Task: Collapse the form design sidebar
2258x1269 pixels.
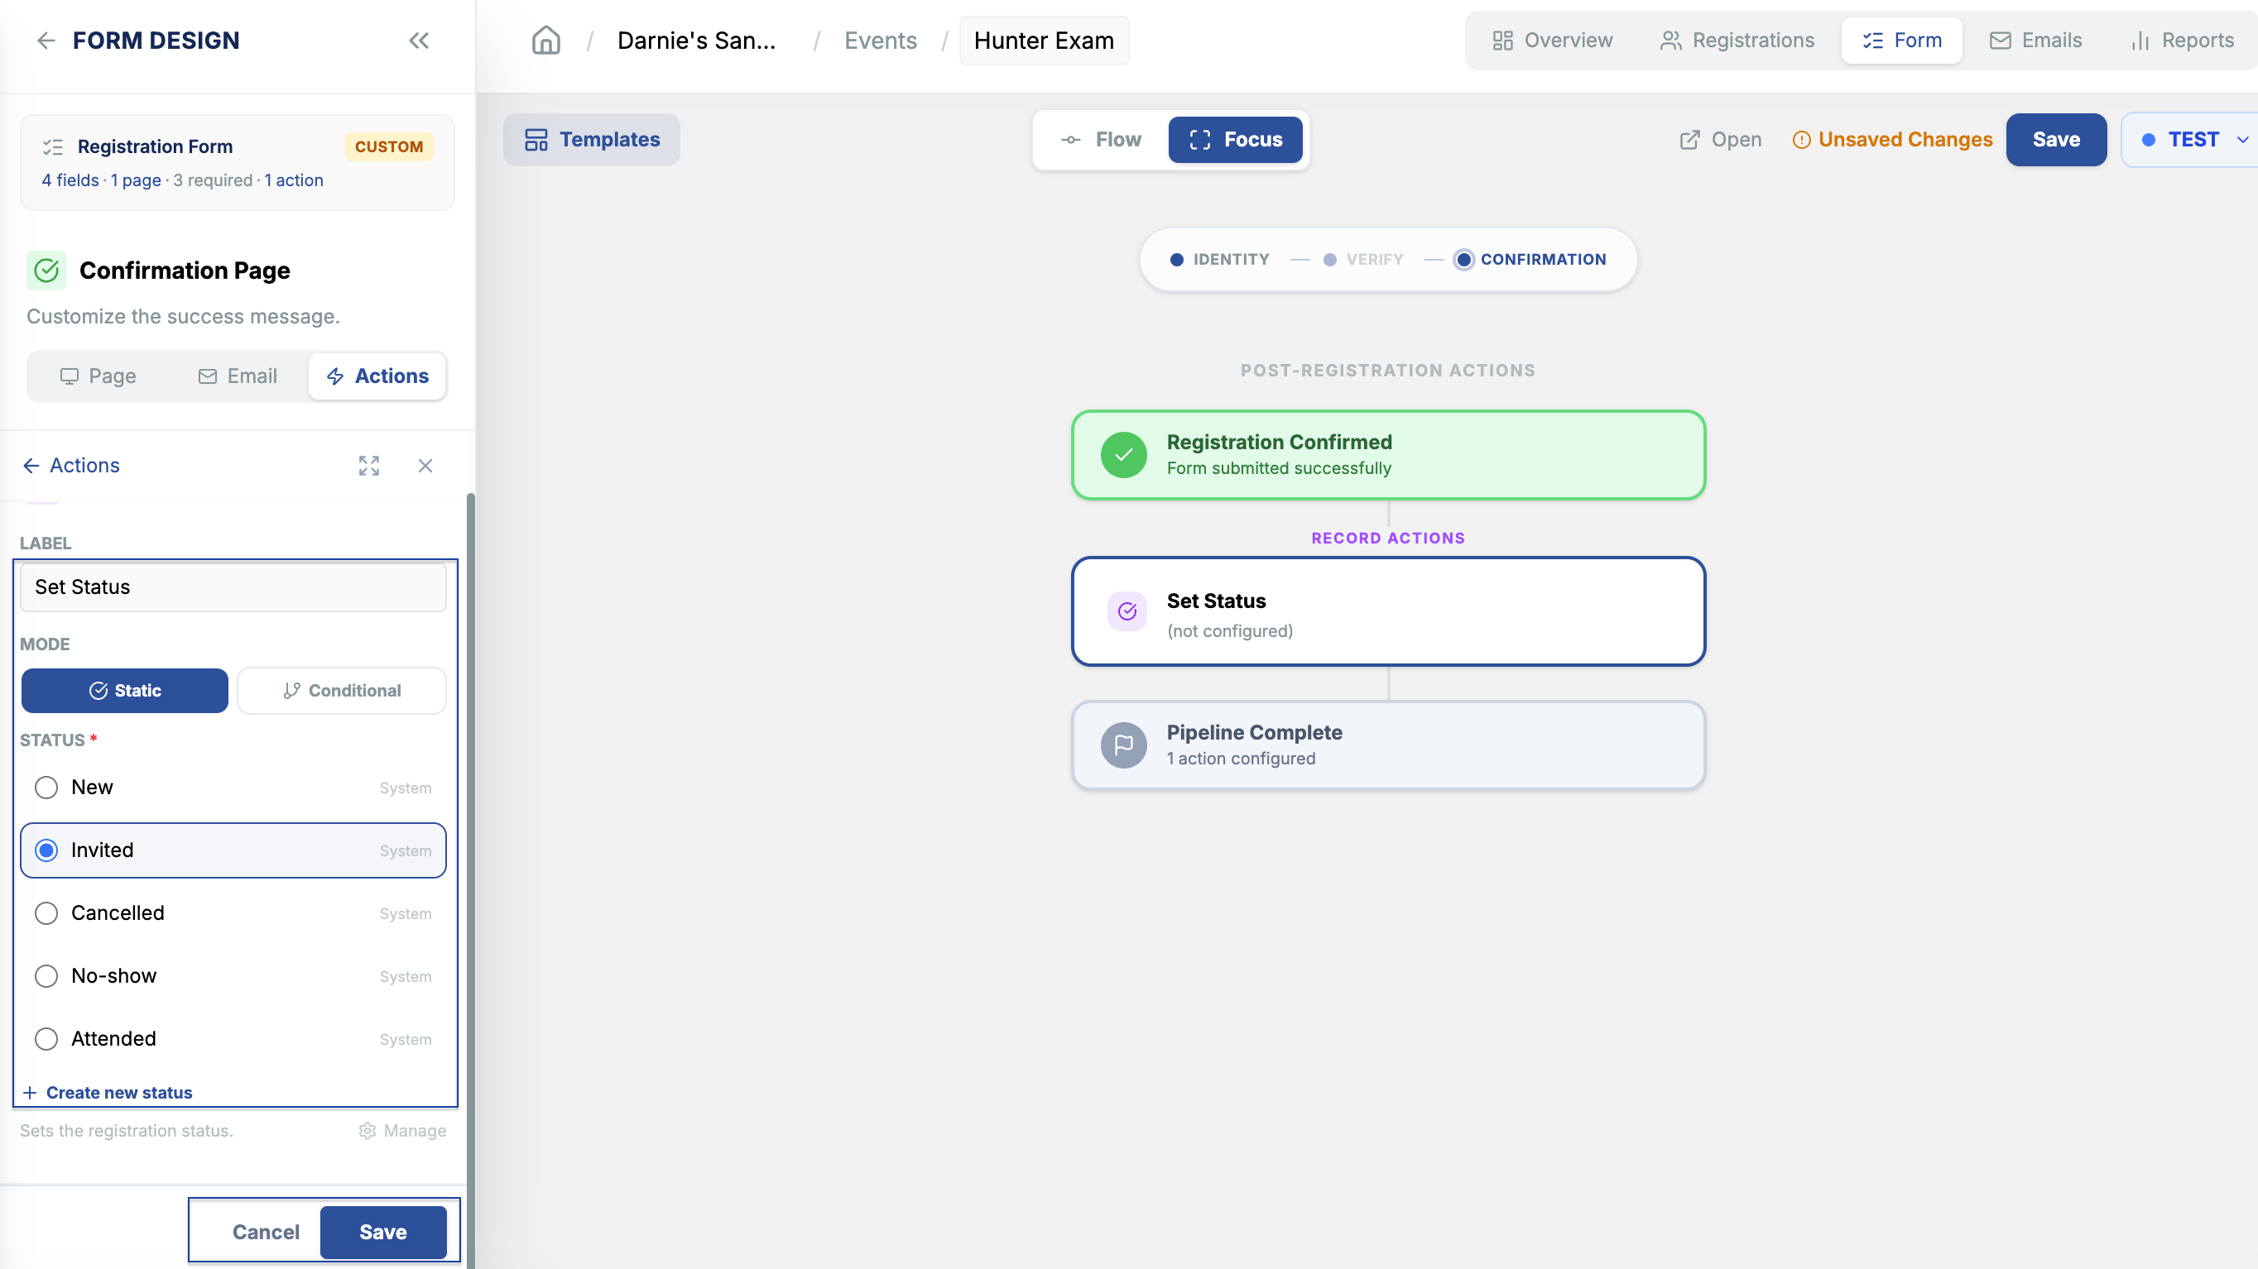Action: [x=419, y=41]
